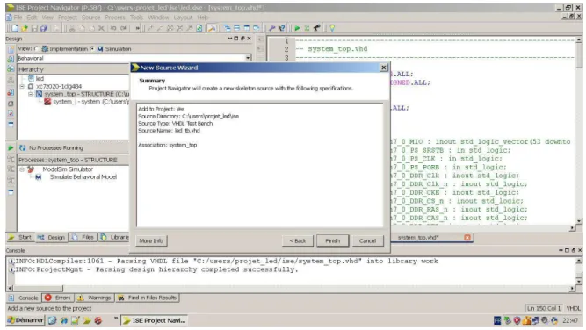Click the green Run arrow in the toolbar

[x=297, y=28]
